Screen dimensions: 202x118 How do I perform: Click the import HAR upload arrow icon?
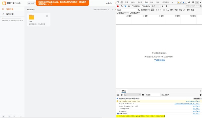[x=163, y=6]
